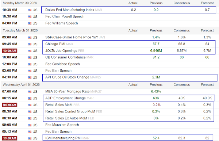Open the JOLTs Job Openings event

(61, 50)
